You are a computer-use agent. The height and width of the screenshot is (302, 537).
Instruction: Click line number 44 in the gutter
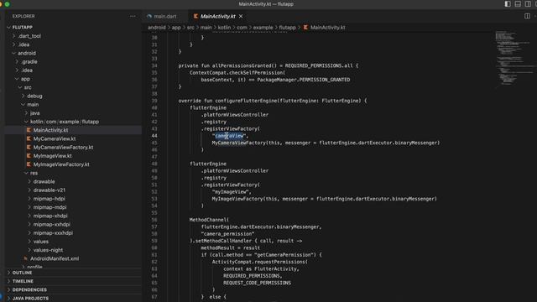pyautogui.click(x=154, y=136)
